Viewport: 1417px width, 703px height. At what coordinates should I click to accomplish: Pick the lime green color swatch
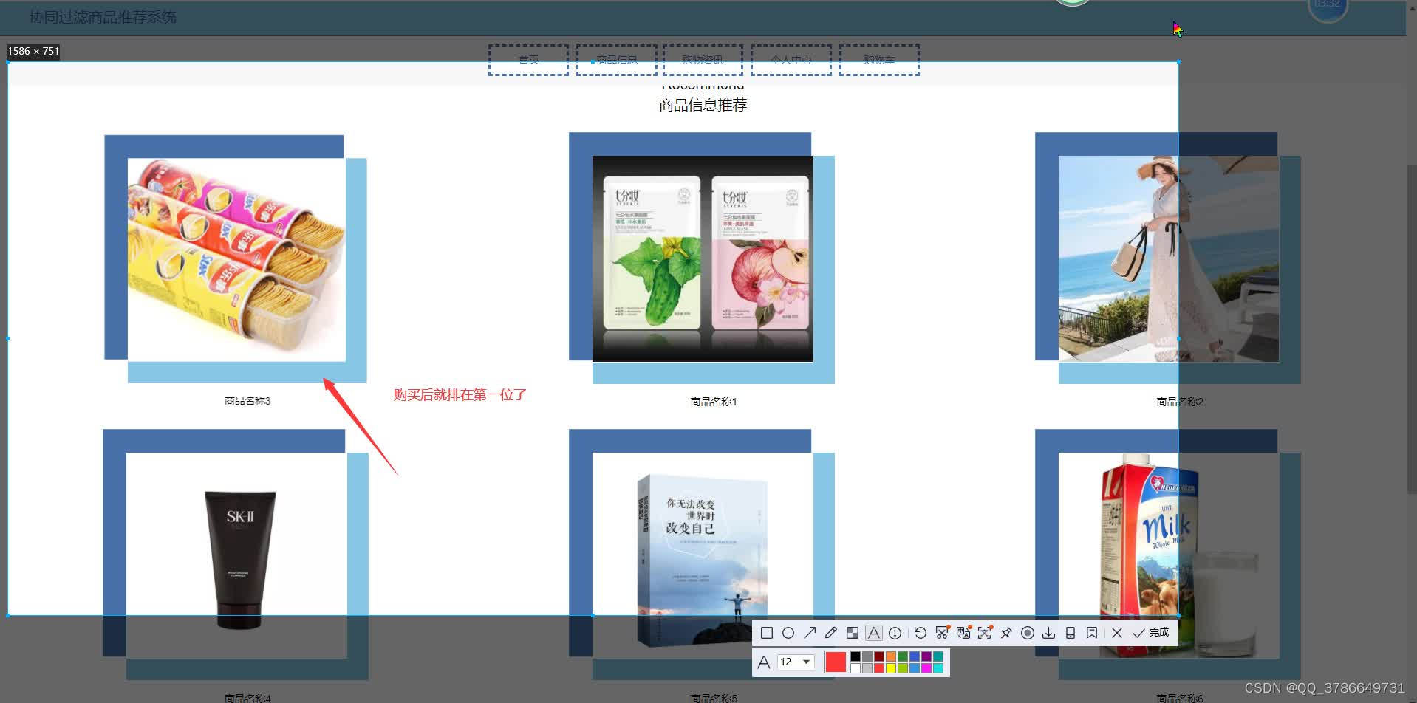tap(903, 668)
